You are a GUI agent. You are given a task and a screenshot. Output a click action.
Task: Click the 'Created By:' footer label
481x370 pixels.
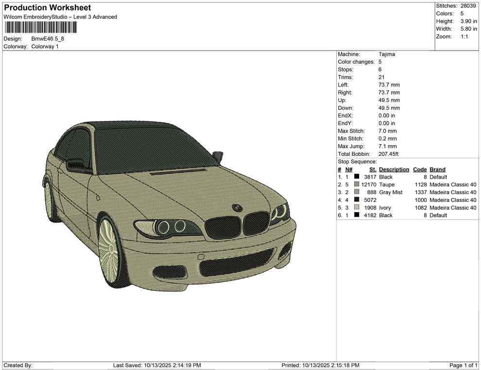tap(18, 365)
